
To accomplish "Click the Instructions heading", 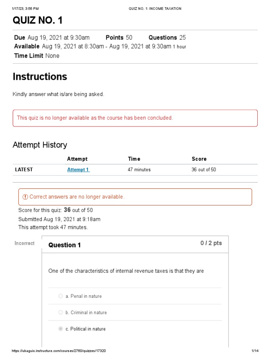I will (40, 77).
